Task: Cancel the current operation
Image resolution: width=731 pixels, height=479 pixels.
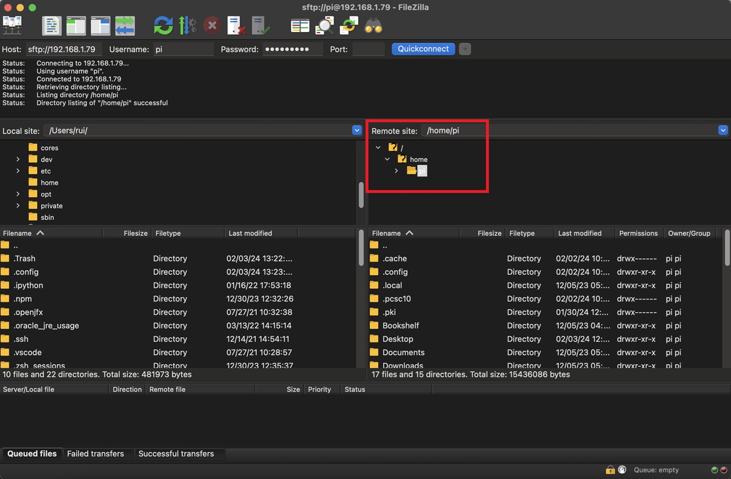Action: [212, 25]
